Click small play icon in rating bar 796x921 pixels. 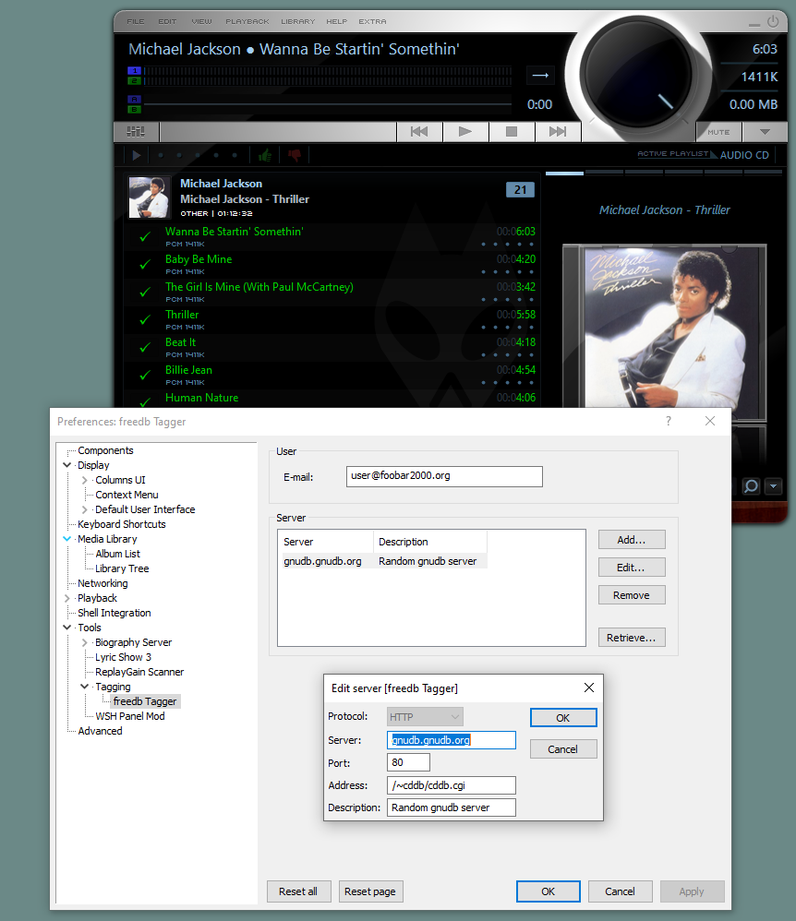[x=137, y=156]
